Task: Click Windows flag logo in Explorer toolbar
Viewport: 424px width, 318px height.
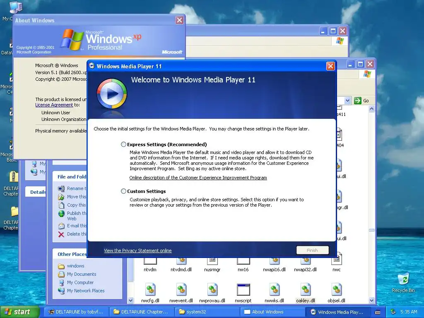Action: pyautogui.click(x=367, y=74)
